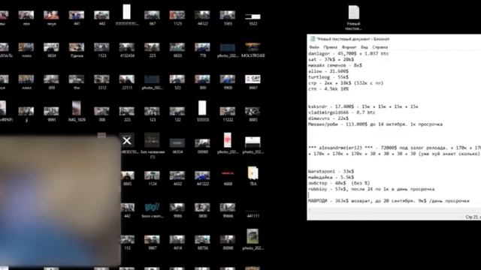Screen dimensions: 481x270
Task: Open the Формат menu in Notepad
Action: [349, 47]
